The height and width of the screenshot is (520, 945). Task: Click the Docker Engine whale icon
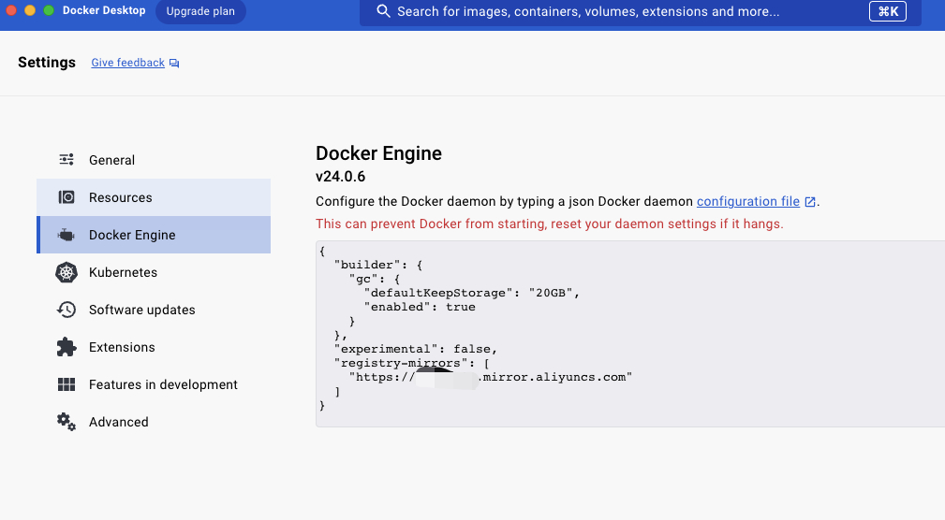point(66,235)
